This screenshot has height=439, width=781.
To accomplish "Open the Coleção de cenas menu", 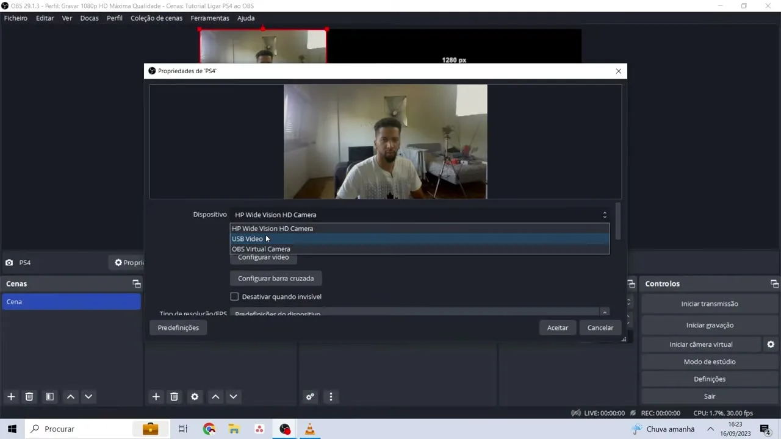I will [x=156, y=18].
